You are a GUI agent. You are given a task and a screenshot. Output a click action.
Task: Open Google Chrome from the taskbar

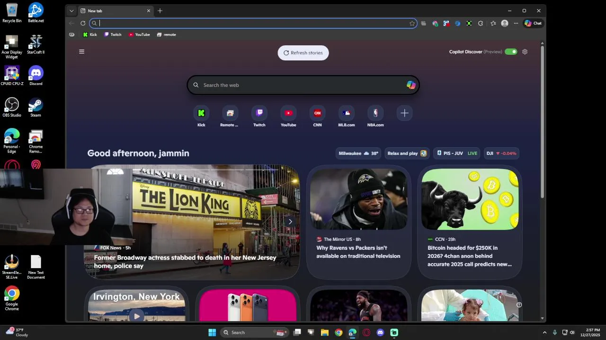point(339,332)
